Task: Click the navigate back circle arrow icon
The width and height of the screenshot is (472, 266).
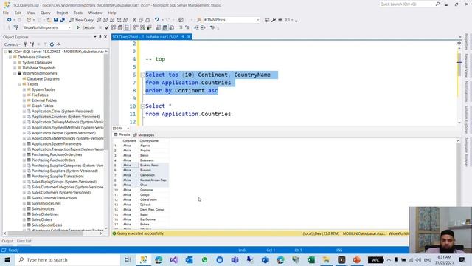Action: coord(10,20)
